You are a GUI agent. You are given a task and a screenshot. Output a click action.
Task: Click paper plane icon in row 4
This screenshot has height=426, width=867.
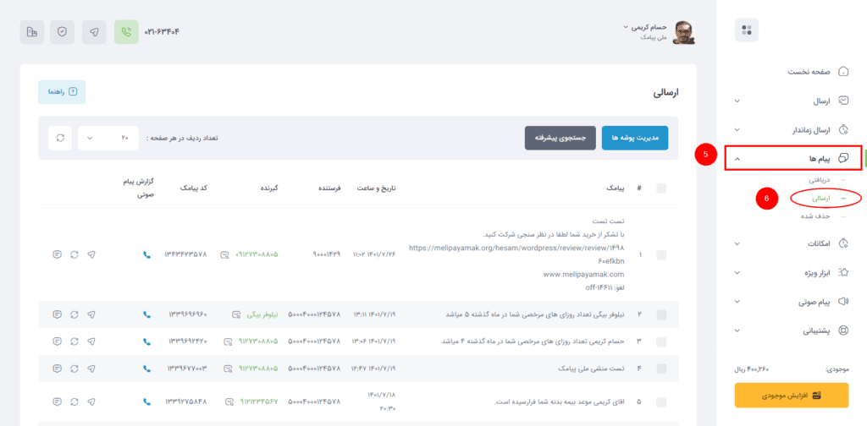[91, 368]
